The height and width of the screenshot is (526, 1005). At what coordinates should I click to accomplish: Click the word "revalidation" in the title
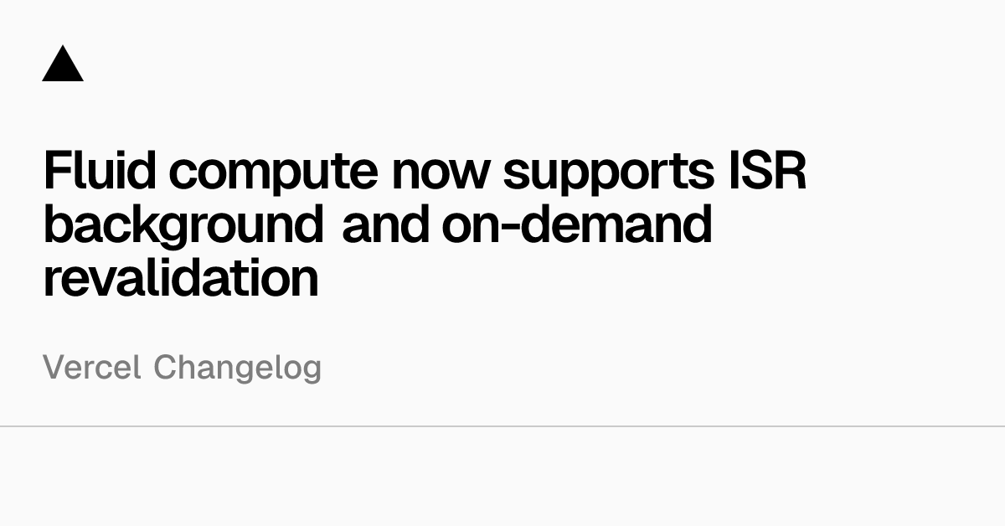tap(181, 278)
